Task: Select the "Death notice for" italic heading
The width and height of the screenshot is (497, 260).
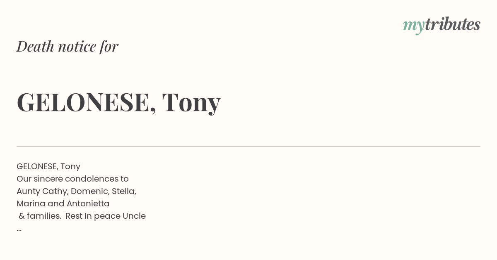Action: click(68, 46)
